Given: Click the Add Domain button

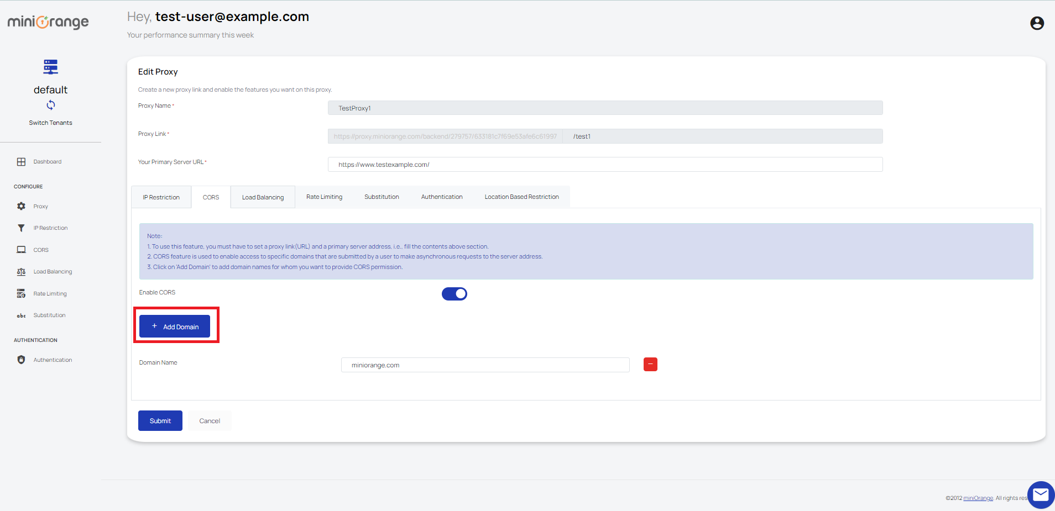Looking at the screenshot, I should 175,326.
